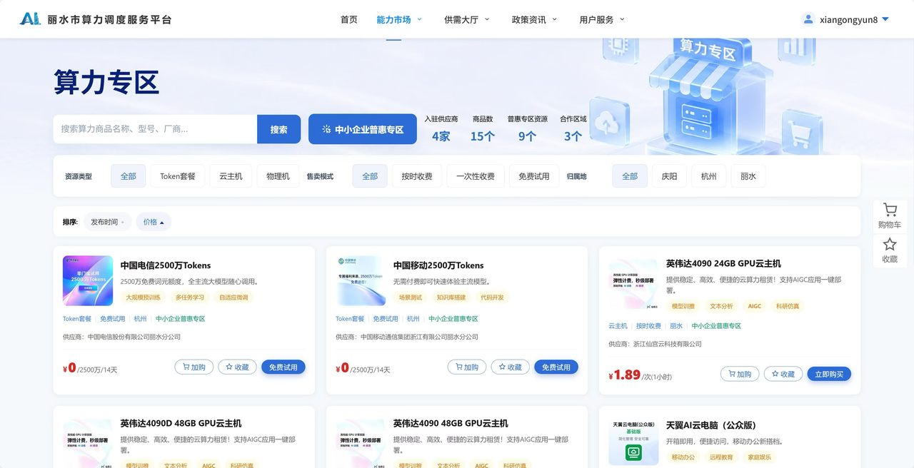The width and height of the screenshot is (914, 468).
Task: Select 全部 under 售卖模式
Action: click(370, 176)
